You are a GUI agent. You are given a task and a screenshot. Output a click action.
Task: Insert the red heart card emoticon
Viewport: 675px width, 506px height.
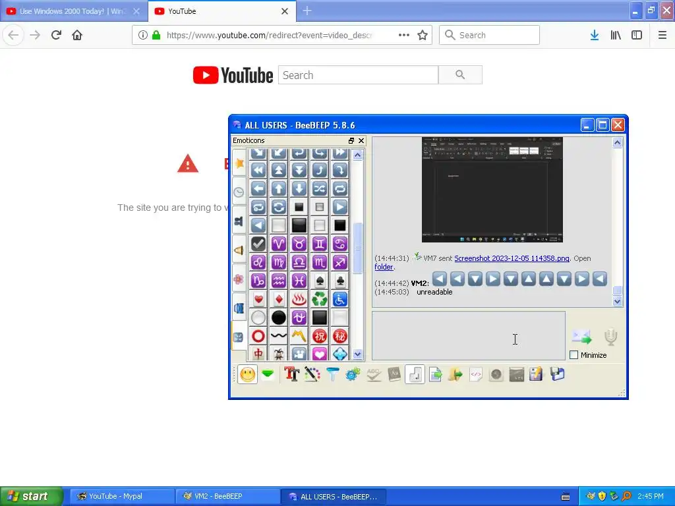click(x=258, y=300)
